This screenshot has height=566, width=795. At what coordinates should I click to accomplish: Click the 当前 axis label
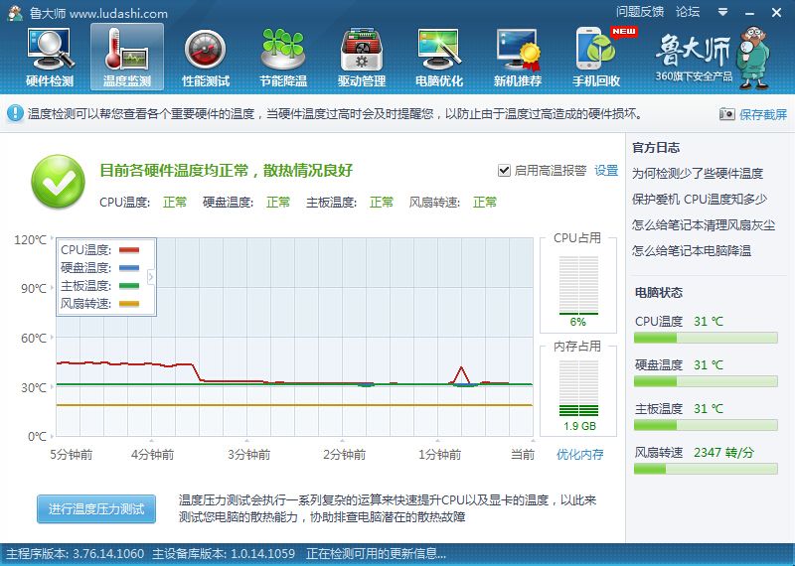coord(523,454)
